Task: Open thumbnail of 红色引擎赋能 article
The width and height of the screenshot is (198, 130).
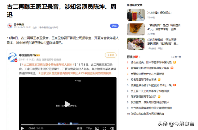Action: point(136,44)
